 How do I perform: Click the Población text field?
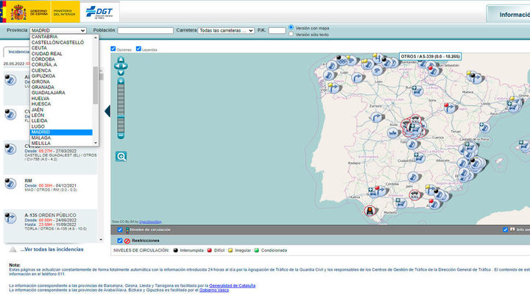144,31
